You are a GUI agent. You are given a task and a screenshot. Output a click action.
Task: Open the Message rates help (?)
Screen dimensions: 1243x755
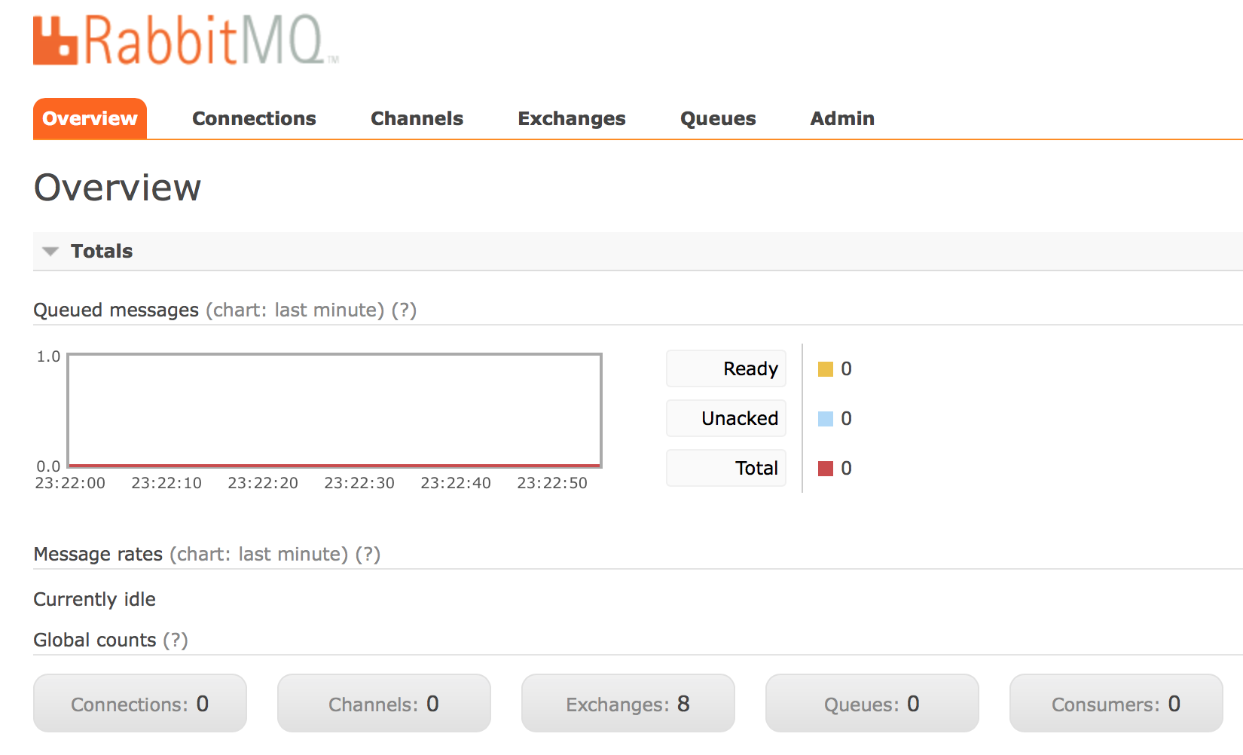368,554
